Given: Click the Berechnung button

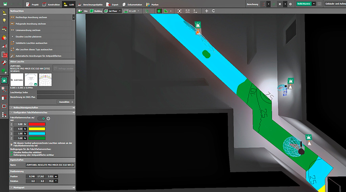Looking at the screenshot, I should click(252, 4).
